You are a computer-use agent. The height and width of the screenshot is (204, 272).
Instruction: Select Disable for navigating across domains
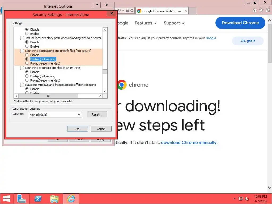pos(27,89)
